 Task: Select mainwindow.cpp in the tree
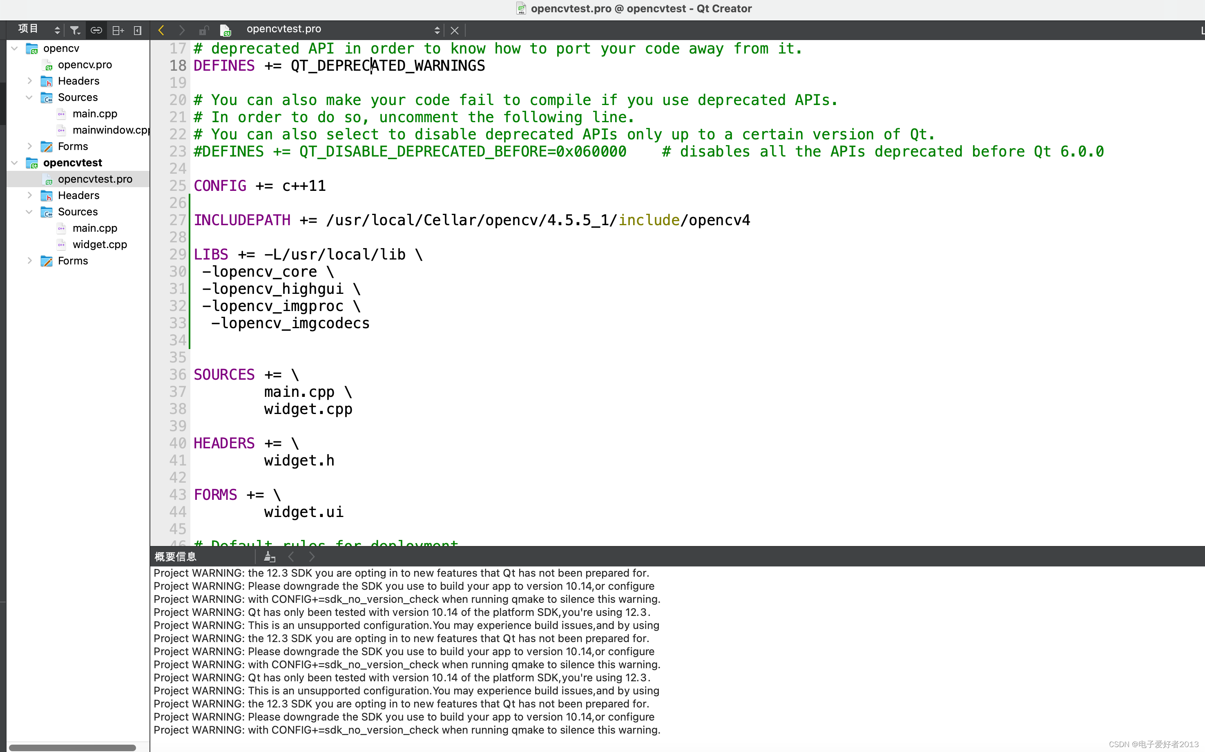110,130
